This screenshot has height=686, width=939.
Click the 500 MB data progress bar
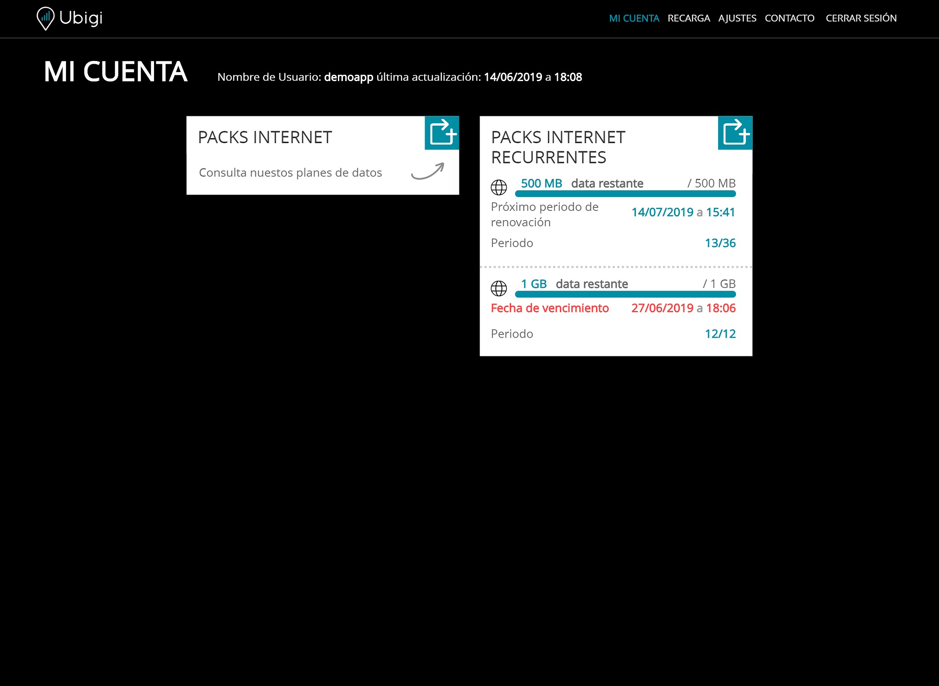(x=625, y=194)
